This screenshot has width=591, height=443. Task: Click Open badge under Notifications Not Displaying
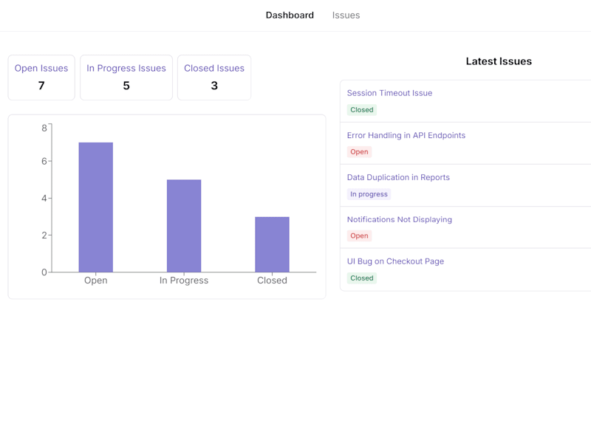tap(359, 236)
